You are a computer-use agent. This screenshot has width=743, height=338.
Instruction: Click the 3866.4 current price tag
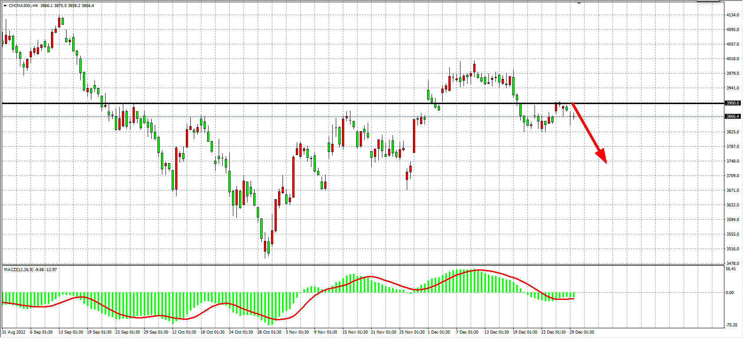(x=732, y=117)
